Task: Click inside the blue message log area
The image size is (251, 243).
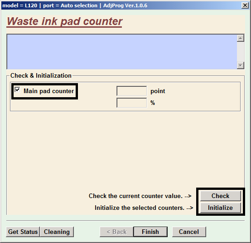Action: click(x=122, y=52)
